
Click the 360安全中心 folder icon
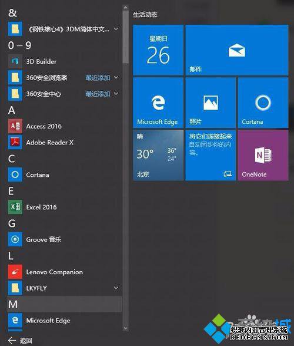pyautogui.click(x=15, y=94)
